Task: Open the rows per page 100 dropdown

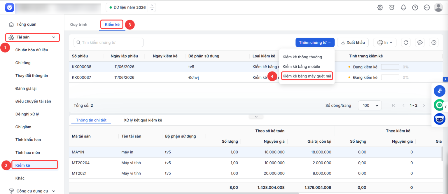Action: tap(370, 105)
